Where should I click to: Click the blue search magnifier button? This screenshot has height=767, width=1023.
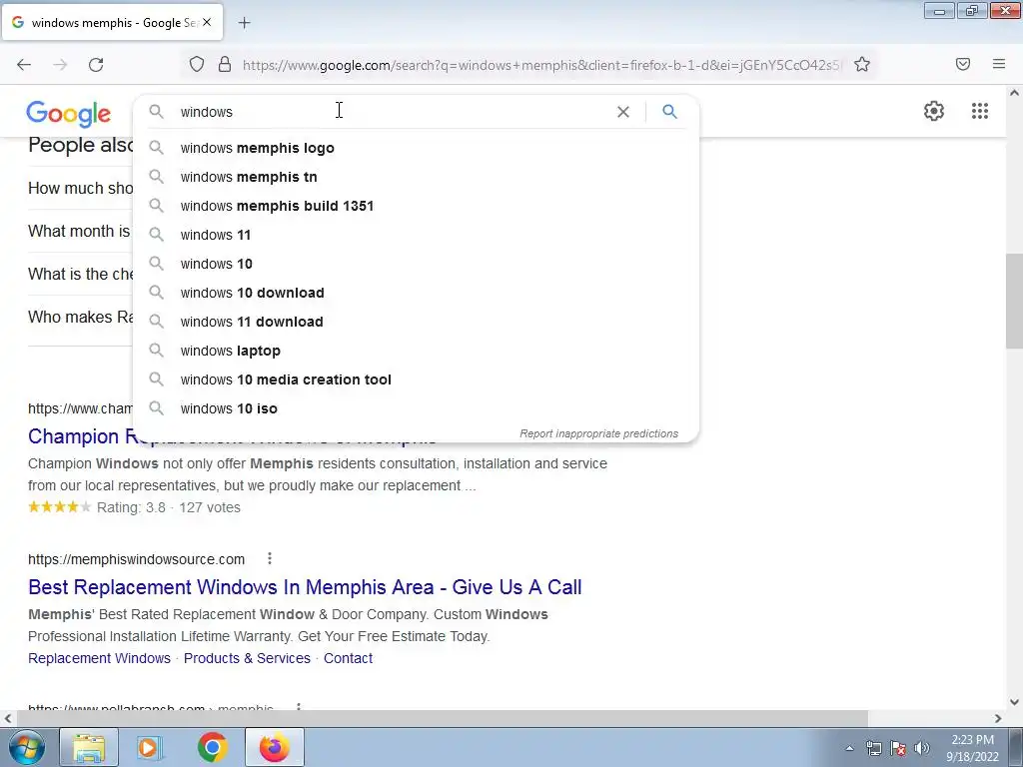669,112
